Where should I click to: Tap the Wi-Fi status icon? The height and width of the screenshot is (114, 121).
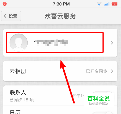tap(99, 4)
